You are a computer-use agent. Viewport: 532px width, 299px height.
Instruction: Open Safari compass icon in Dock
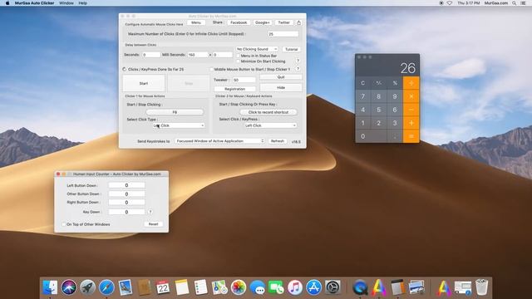(106, 287)
